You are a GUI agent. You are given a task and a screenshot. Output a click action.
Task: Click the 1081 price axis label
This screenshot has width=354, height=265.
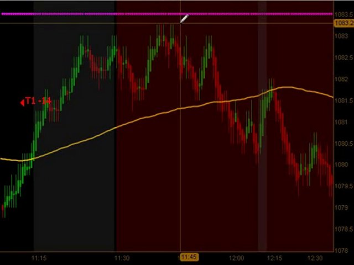coord(341,122)
